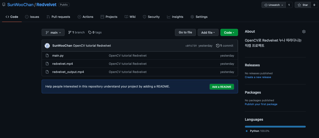The image size is (319, 138).
Task: Click the yesterday timestamp in redvelvet.mp4 row
Action: [x=227, y=64]
